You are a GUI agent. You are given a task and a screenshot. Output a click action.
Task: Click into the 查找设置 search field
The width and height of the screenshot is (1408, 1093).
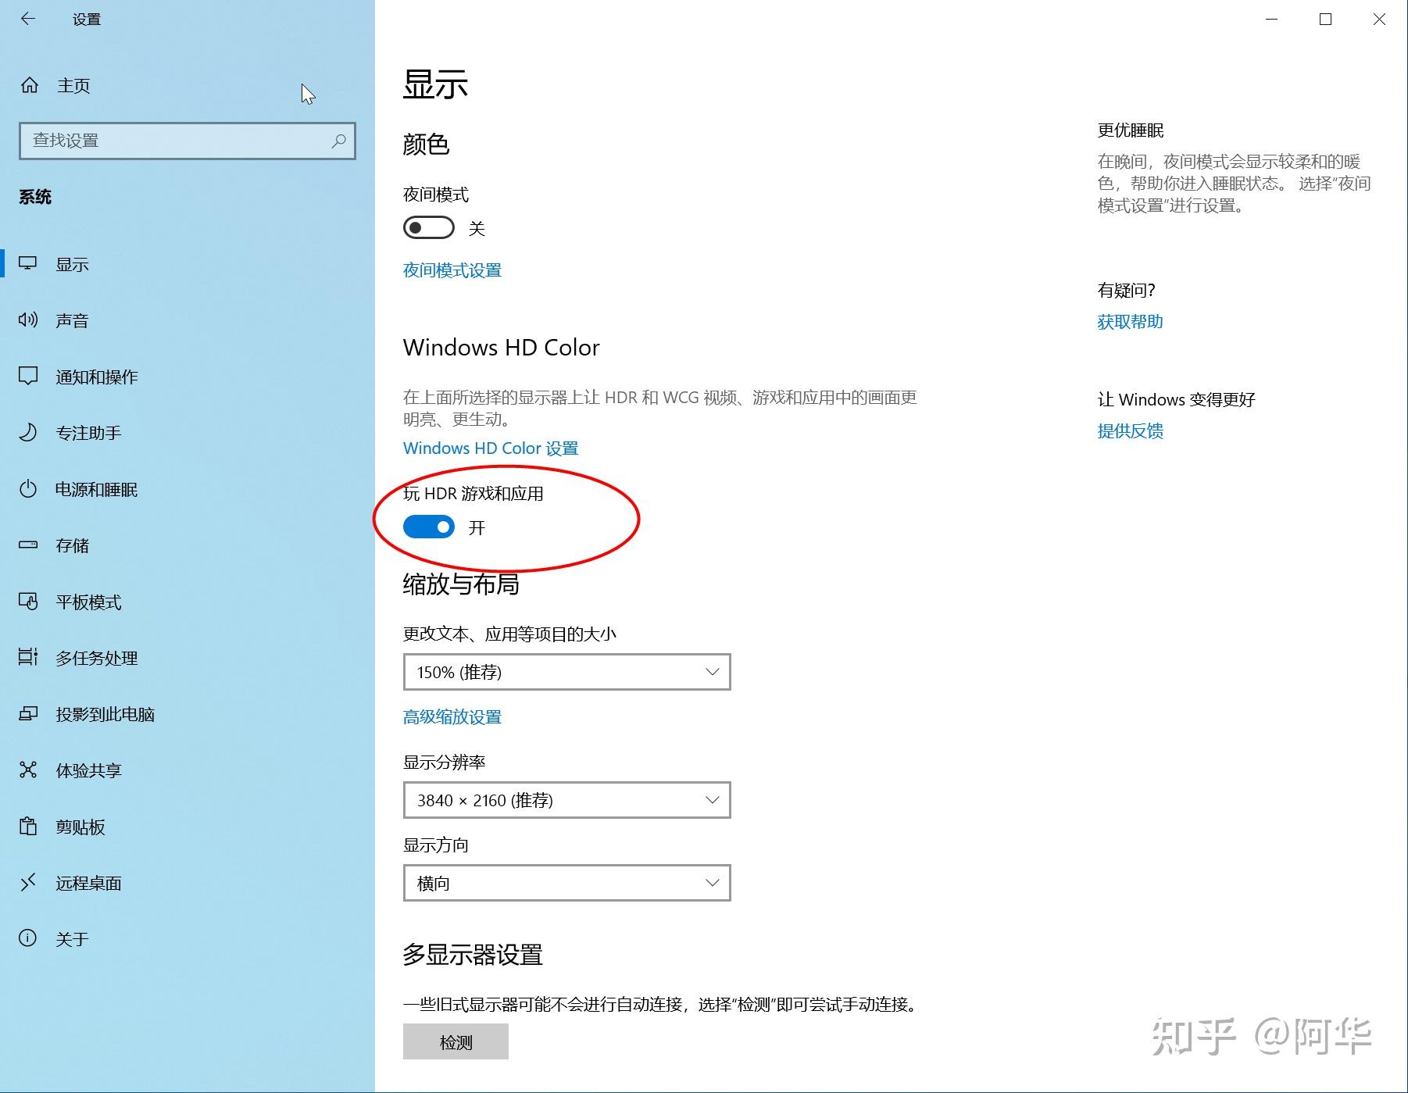188,141
